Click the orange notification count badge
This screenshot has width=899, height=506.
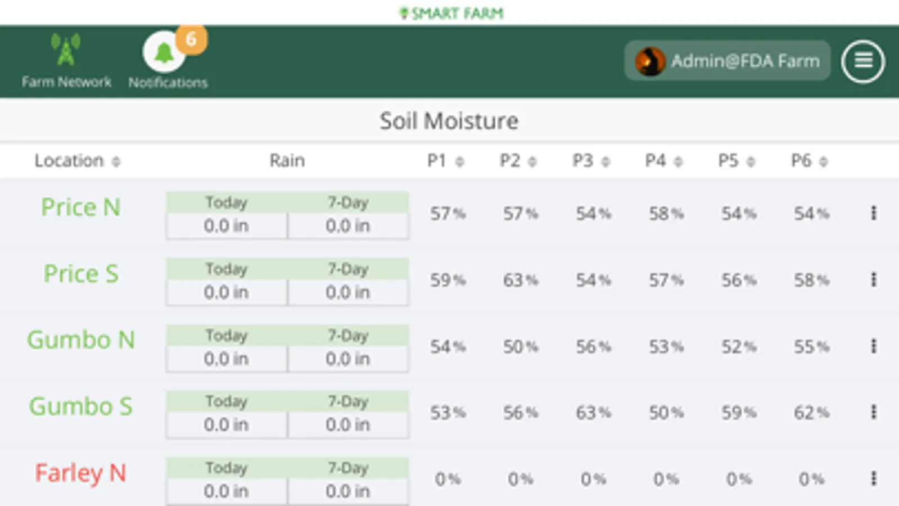click(x=191, y=39)
